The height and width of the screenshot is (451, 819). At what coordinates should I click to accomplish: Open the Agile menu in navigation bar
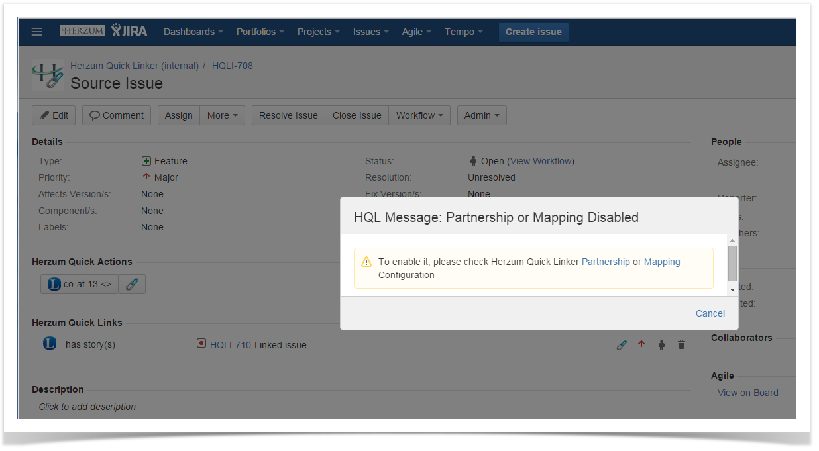(x=416, y=32)
